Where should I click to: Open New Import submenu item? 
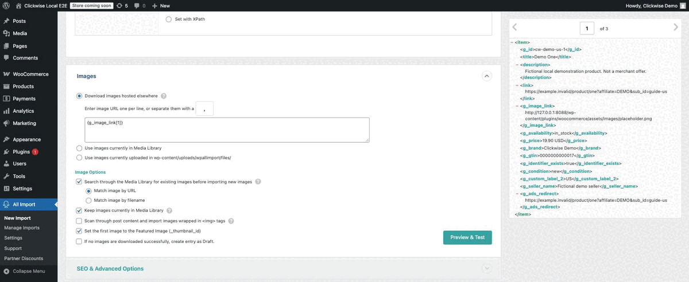tap(17, 218)
